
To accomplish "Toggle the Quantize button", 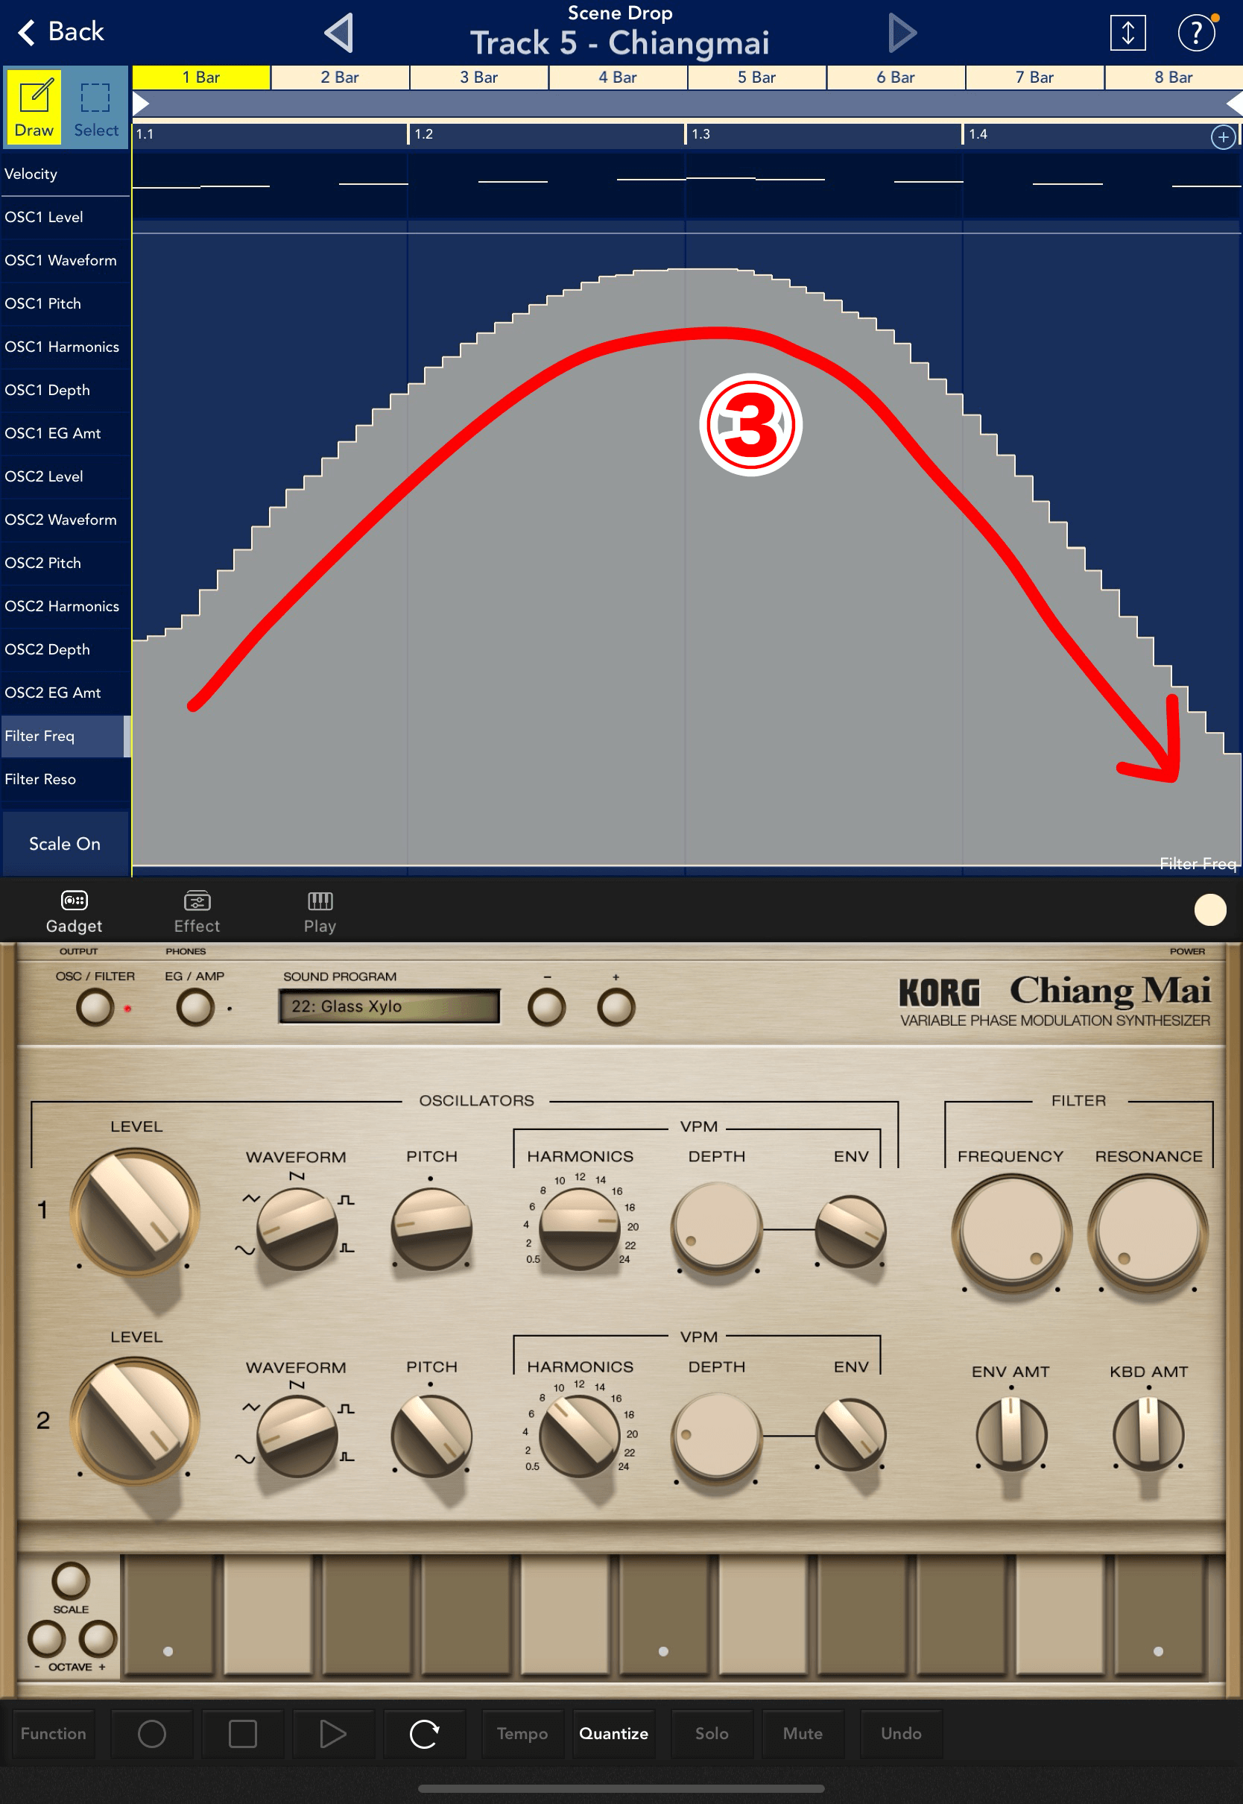I will tap(614, 1733).
